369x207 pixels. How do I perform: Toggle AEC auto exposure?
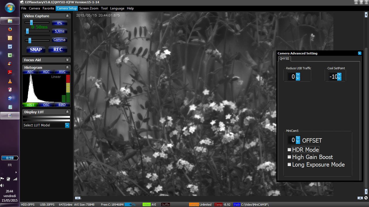(x=30, y=72)
